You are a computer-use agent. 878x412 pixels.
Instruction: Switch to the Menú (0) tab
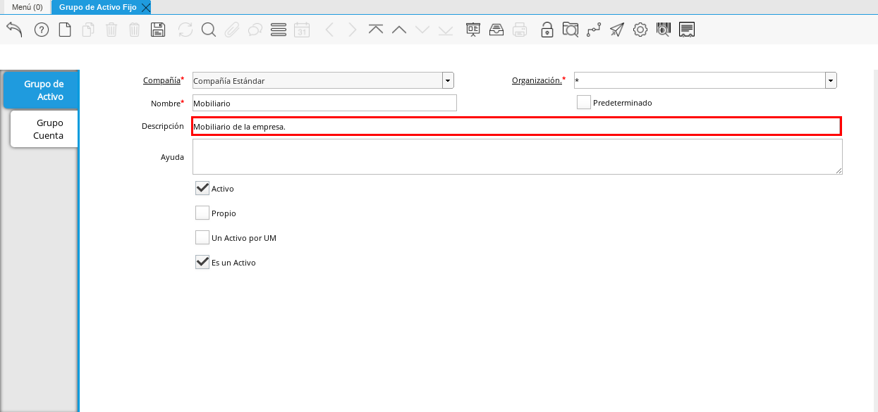tap(28, 7)
